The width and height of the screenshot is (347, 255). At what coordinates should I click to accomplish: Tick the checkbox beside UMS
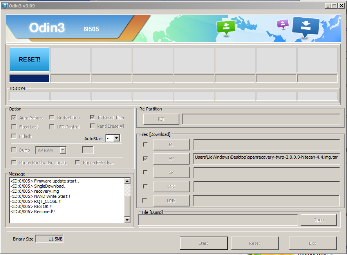(x=145, y=201)
